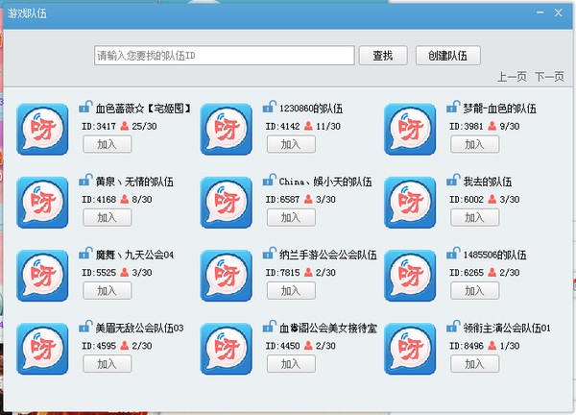Click the unlock icon beside 我去的队伍
Image resolution: width=576 pixels, height=415 pixels.
click(x=453, y=180)
